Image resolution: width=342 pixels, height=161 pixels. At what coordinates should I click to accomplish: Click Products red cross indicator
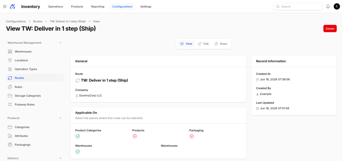[135, 136]
